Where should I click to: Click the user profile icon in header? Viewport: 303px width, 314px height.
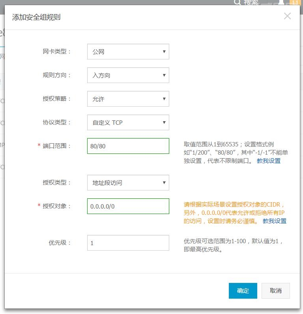pos(281,2)
